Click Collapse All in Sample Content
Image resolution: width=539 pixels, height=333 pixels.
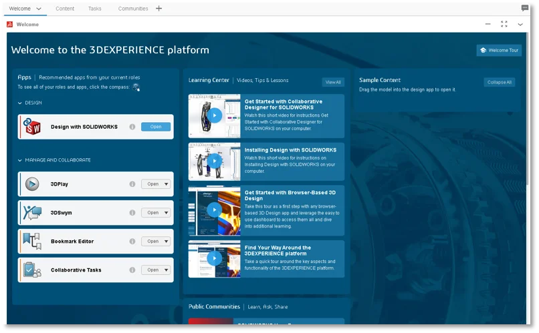pos(500,82)
